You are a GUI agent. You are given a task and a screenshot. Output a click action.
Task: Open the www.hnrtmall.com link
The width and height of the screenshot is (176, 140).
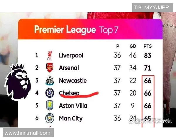[x=27, y=133]
